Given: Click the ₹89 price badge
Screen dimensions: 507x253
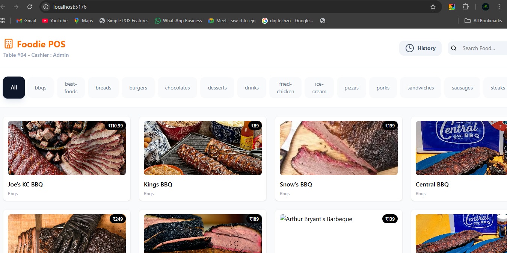Looking at the screenshot, I should [x=255, y=126].
